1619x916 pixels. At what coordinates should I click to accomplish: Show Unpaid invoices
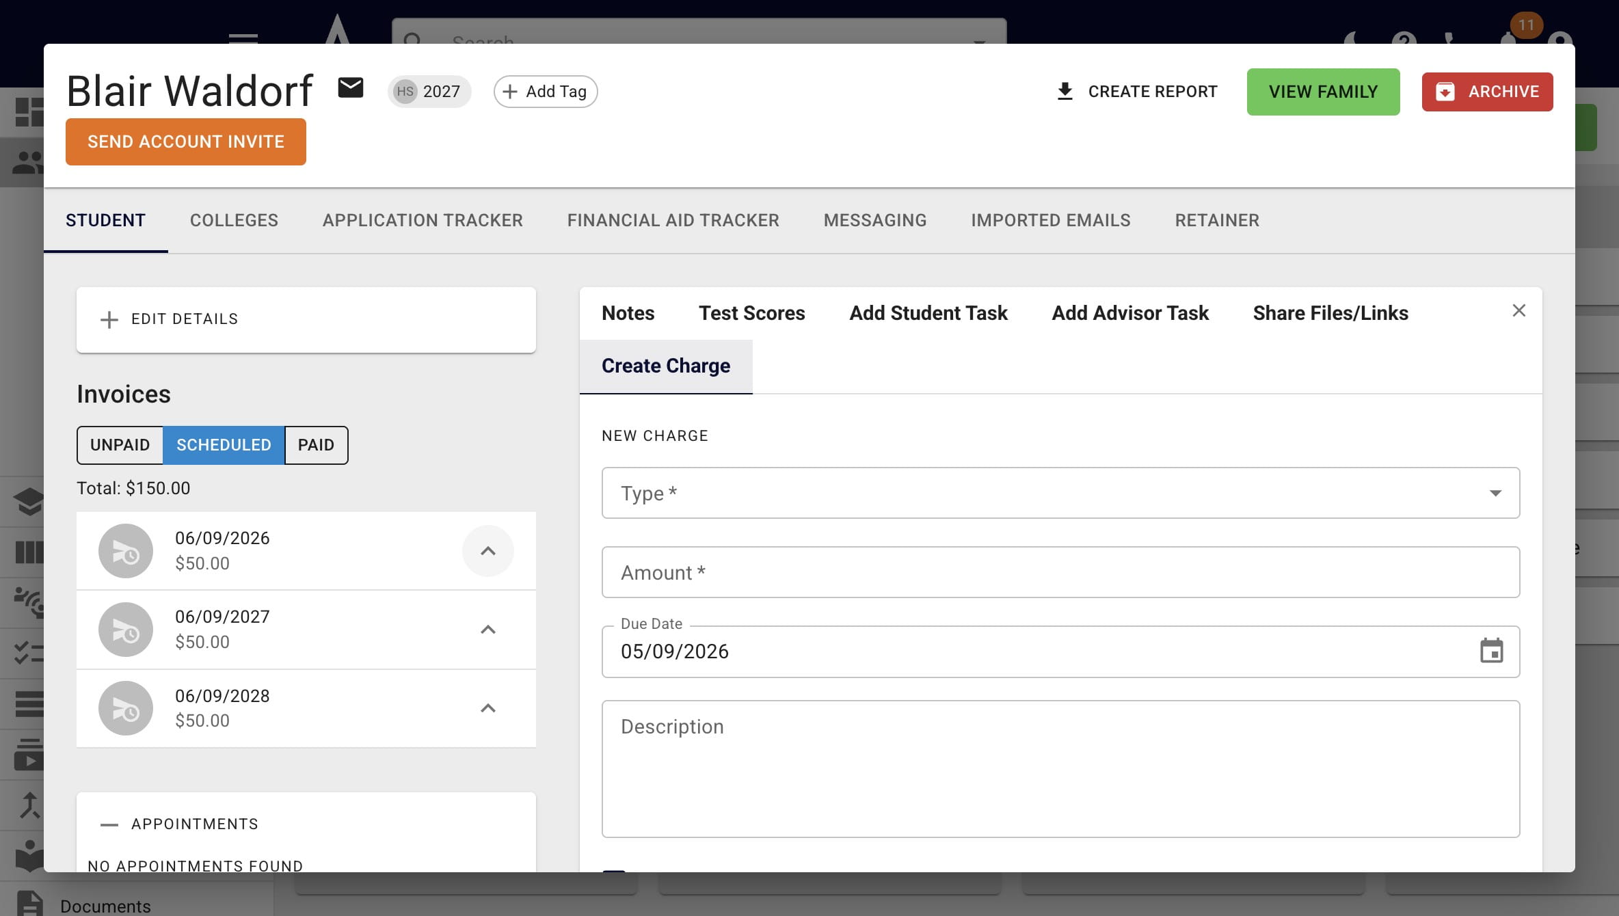tap(120, 445)
